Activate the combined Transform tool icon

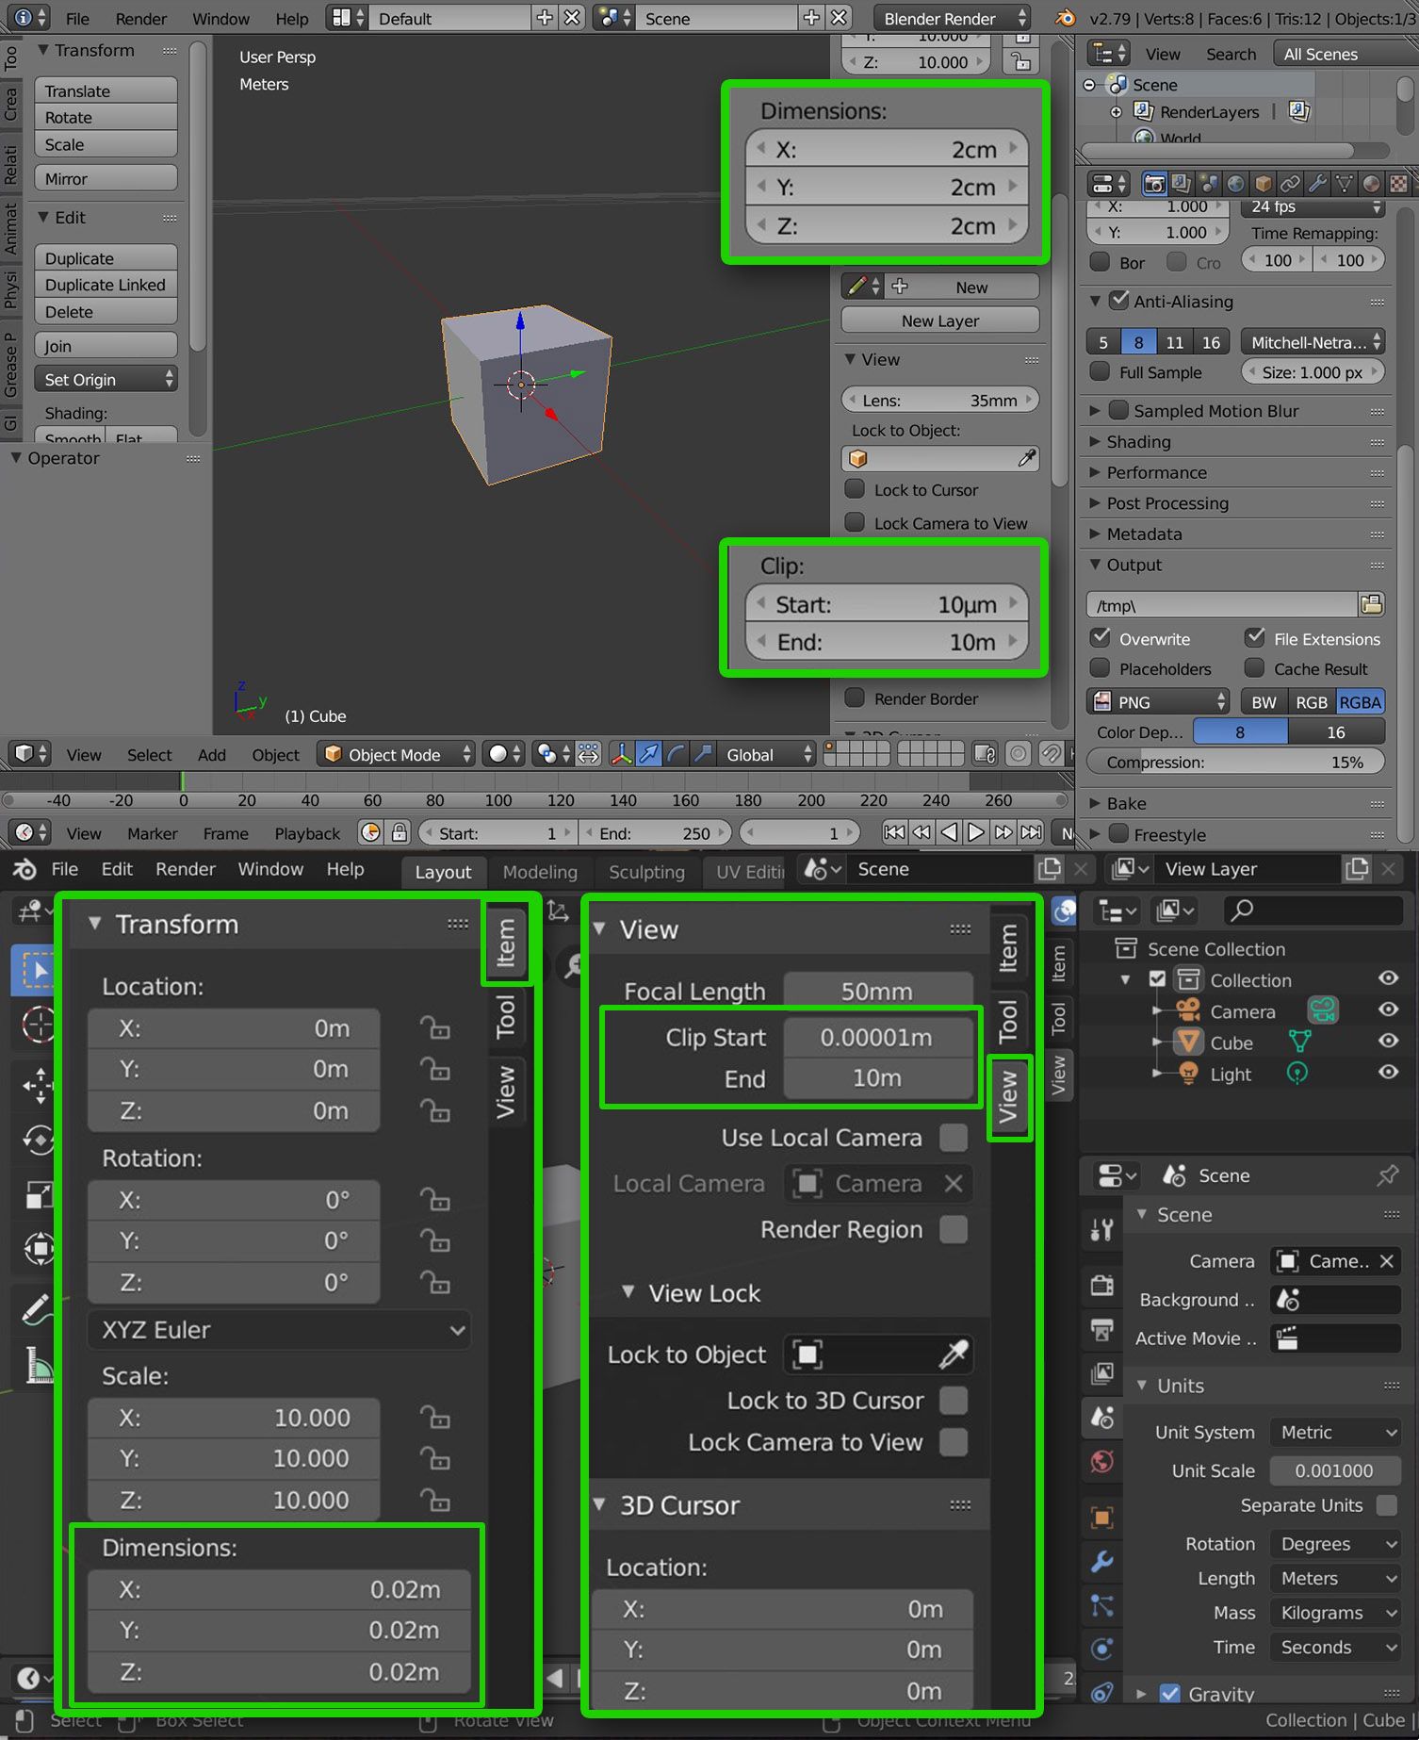point(38,1249)
